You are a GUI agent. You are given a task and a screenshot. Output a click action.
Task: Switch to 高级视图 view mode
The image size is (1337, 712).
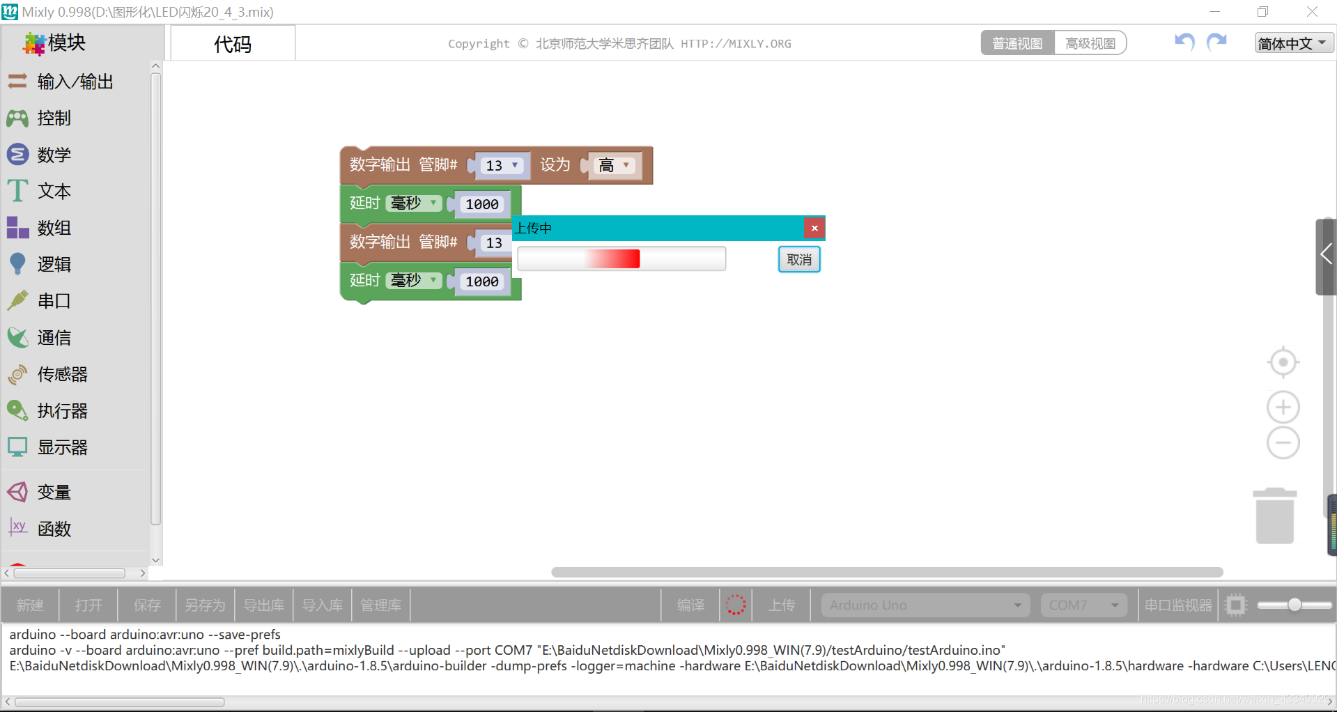tap(1090, 42)
